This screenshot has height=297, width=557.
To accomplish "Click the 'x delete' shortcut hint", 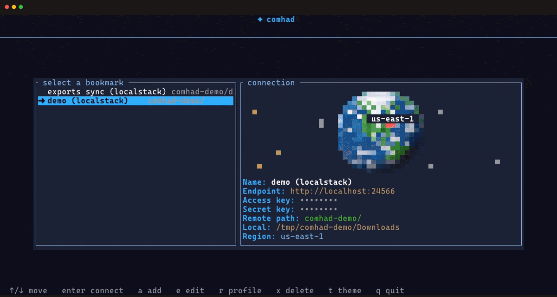I will tap(295, 291).
